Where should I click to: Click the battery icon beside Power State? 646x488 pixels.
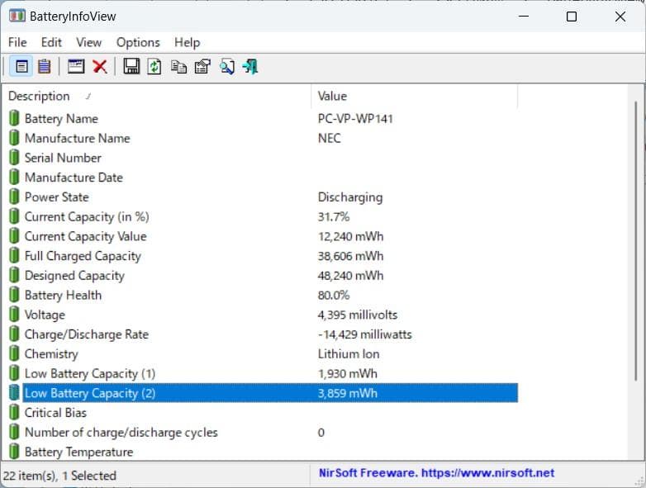coord(14,197)
